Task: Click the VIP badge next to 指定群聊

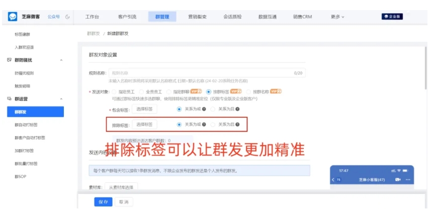Action: click(196, 91)
